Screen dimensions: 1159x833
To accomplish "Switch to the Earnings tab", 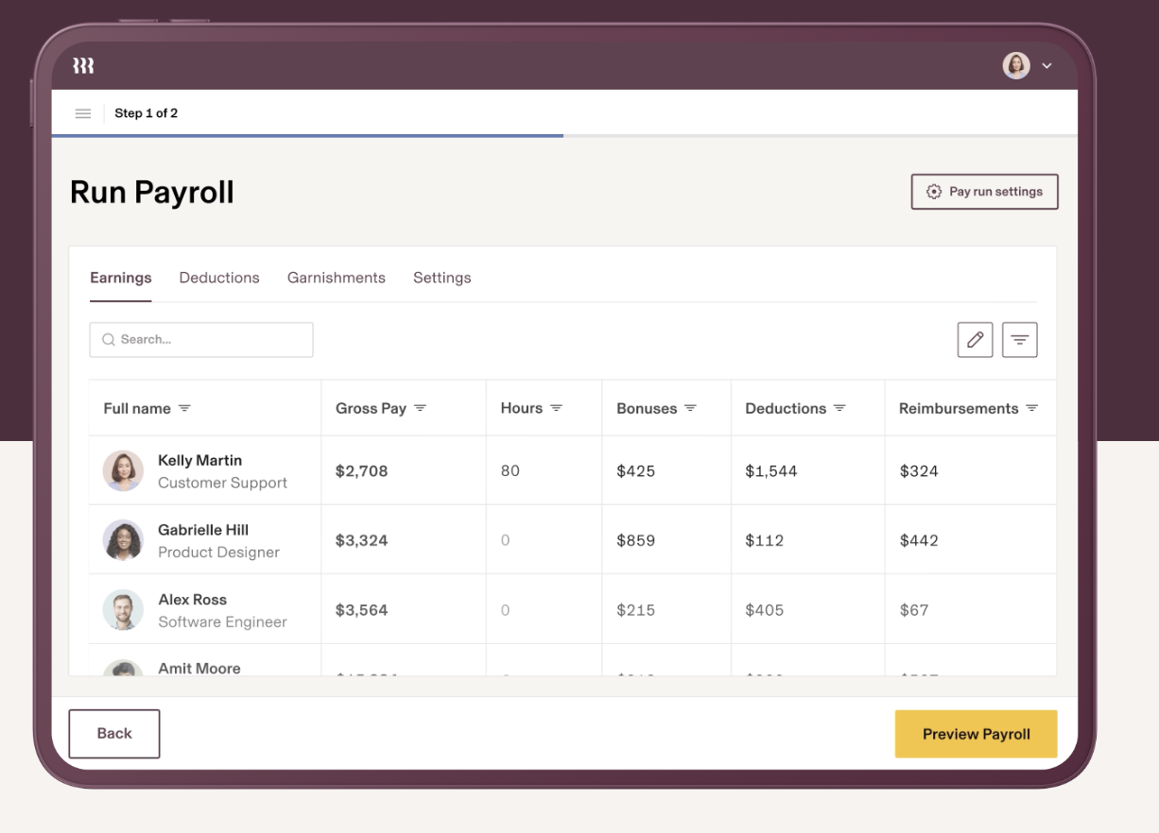I will [x=121, y=278].
